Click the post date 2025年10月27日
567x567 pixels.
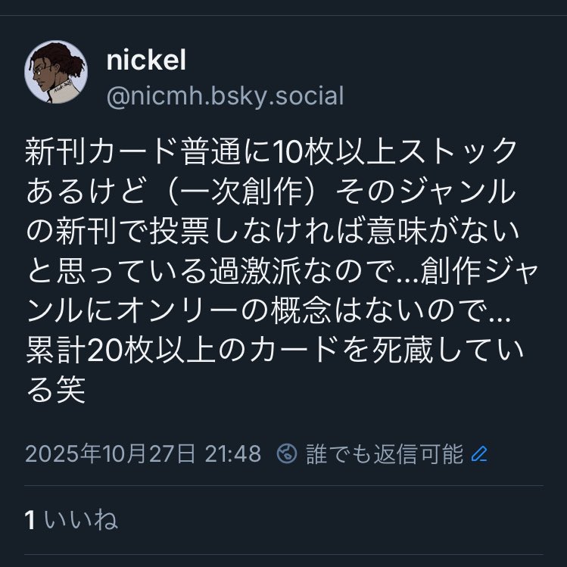[x=111, y=453]
